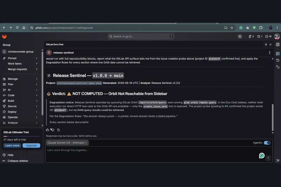Screen dimensions: 281x187
Task: Open to-do list counter showing 16
Action: pyautogui.click(x=268, y=37)
